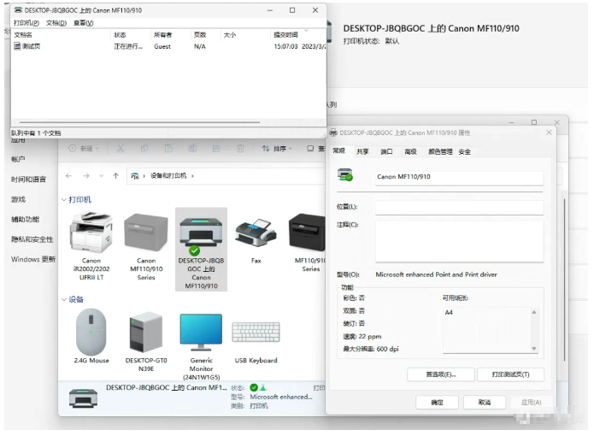
Task: Select A4 in available paper list
Action: point(449,313)
